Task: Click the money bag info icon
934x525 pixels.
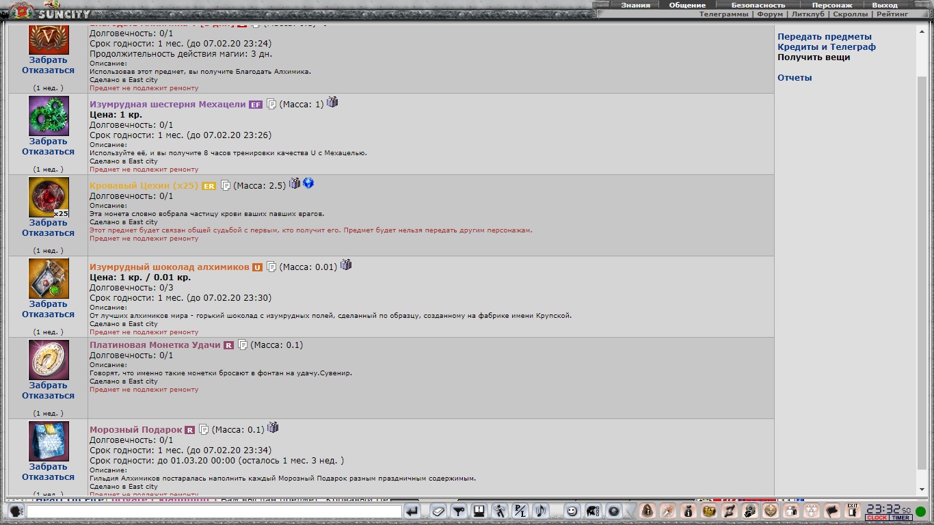Action: 688,511
